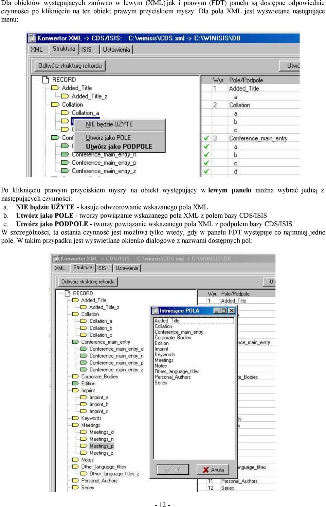
Task: Select Keywords in the Istniejące POLA list
Action: click(164, 355)
